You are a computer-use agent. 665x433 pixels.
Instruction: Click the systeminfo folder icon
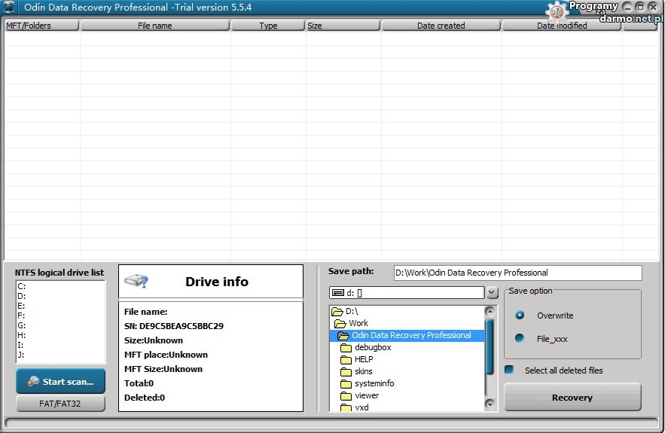pyautogui.click(x=346, y=384)
